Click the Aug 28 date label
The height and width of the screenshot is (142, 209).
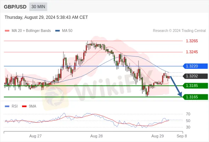pyautogui.click(x=96, y=136)
